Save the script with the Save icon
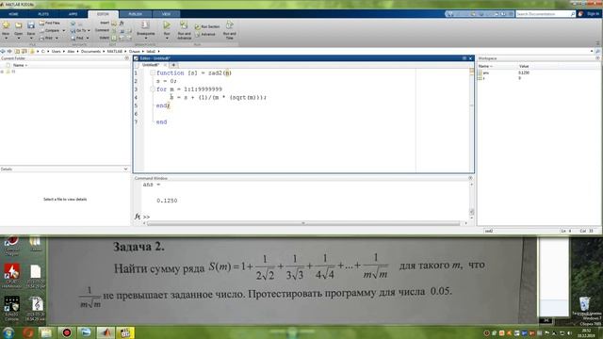The width and height of the screenshot is (603, 339). pos(31,25)
